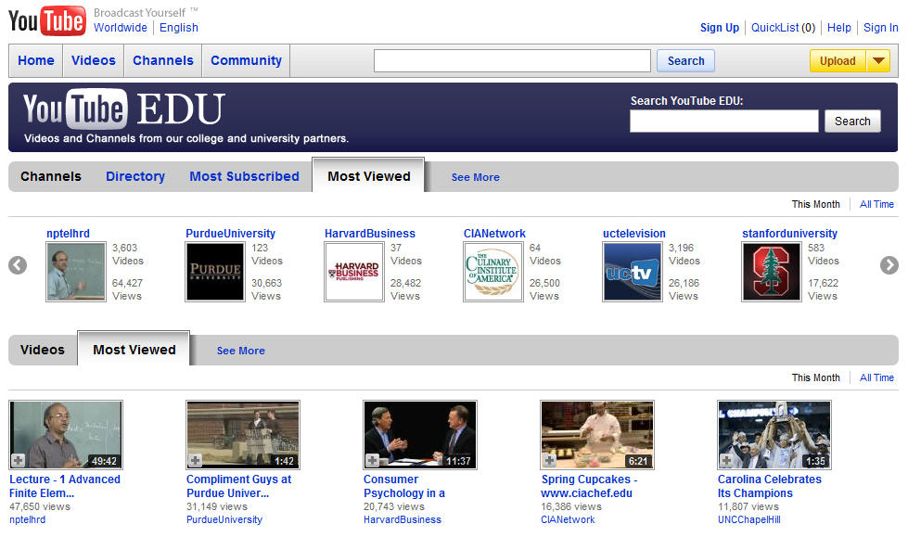Click the YouTube EDU search input field
This screenshot has height=537, width=908.
tap(723, 121)
